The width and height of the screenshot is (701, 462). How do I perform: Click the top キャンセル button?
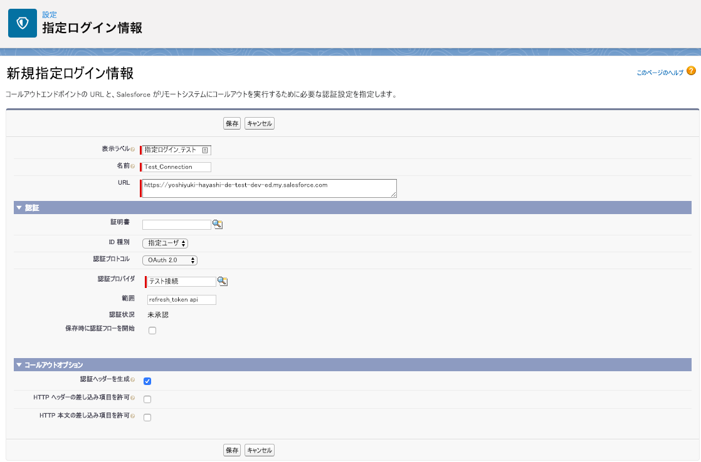coord(260,124)
